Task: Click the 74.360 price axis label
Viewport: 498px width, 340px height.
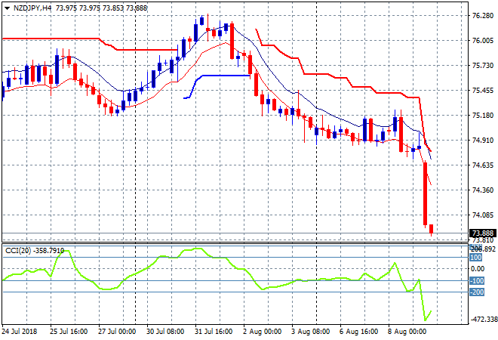Action: (x=481, y=190)
